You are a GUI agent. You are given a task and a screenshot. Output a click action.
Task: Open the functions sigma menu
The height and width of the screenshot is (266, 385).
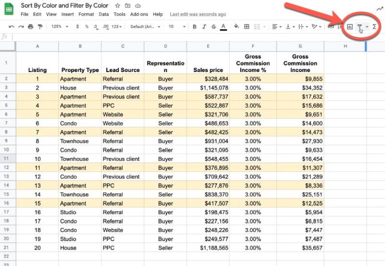click(374, 26)
